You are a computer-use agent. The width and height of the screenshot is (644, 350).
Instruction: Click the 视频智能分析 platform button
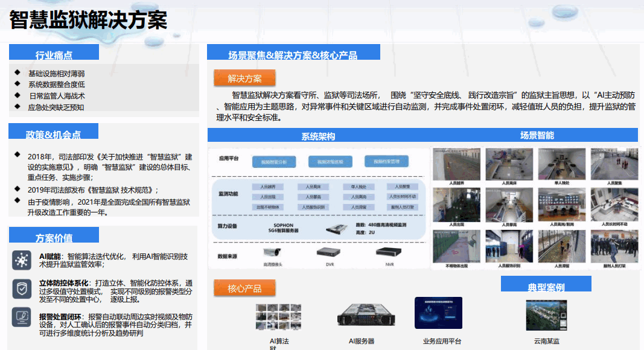(x=278, y=162)
